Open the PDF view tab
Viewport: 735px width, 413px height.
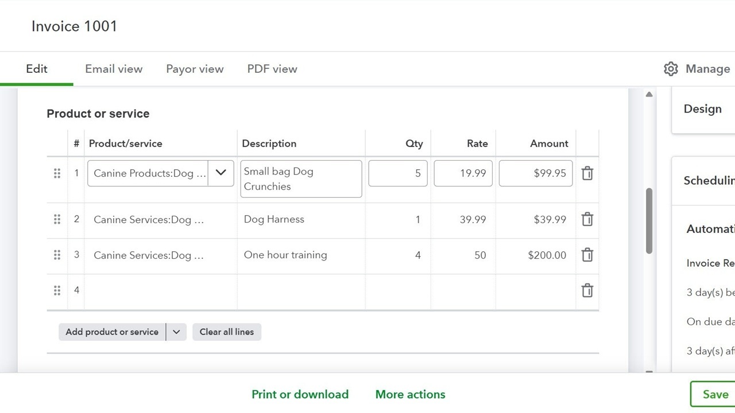(x=272, y=69)
